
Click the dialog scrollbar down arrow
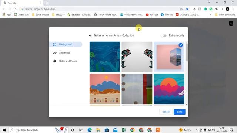coord(187,104)
